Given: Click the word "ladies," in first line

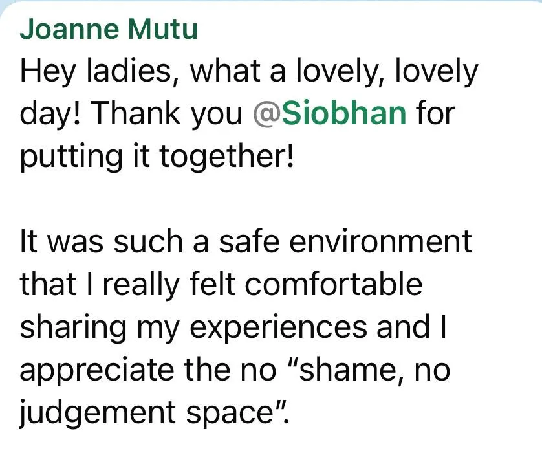Looking at the screenshot, I should [133, 71].
